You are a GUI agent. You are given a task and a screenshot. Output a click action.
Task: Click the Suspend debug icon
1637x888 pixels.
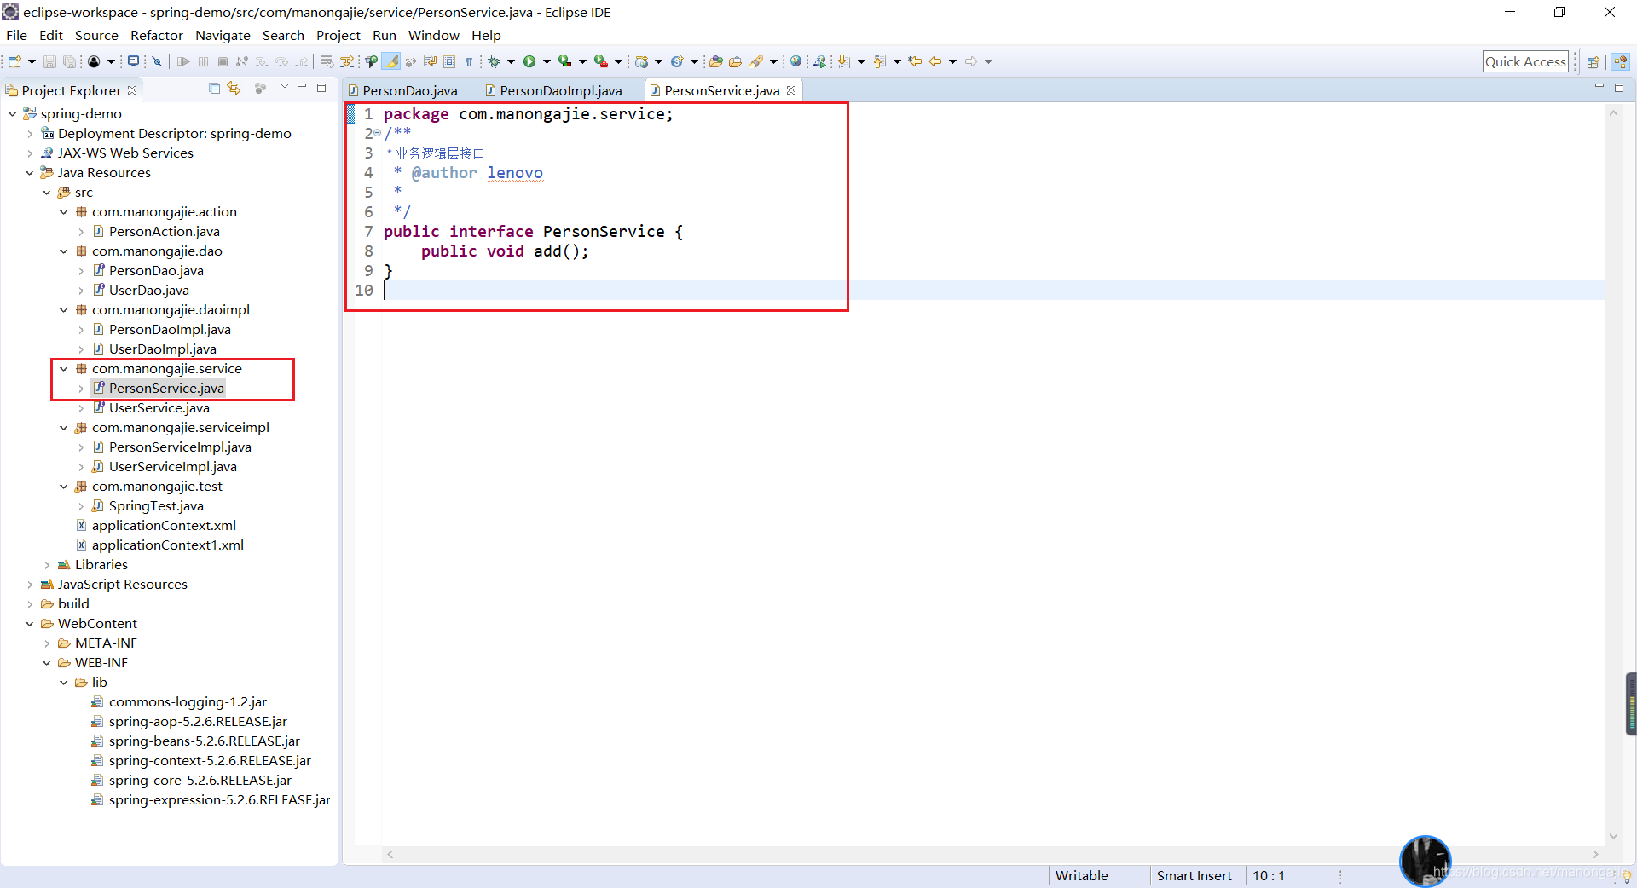[x=203, y=61]
